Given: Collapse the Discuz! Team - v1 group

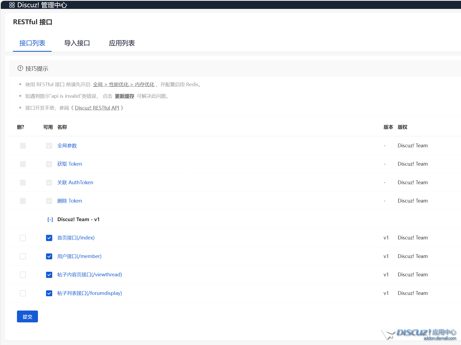Looking at the screenshot, I should pyautogui.click(x=50, y=219).
